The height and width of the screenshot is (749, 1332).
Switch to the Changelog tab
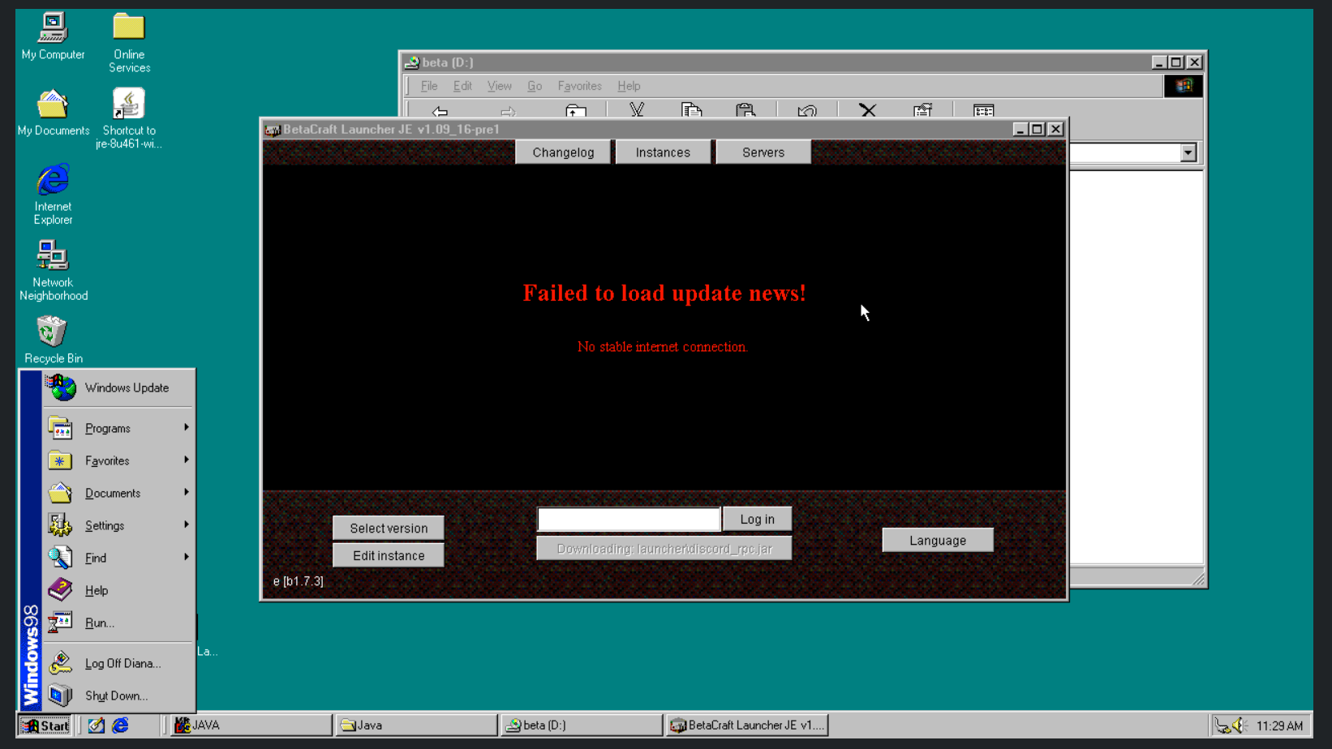(x=563, y=152)
